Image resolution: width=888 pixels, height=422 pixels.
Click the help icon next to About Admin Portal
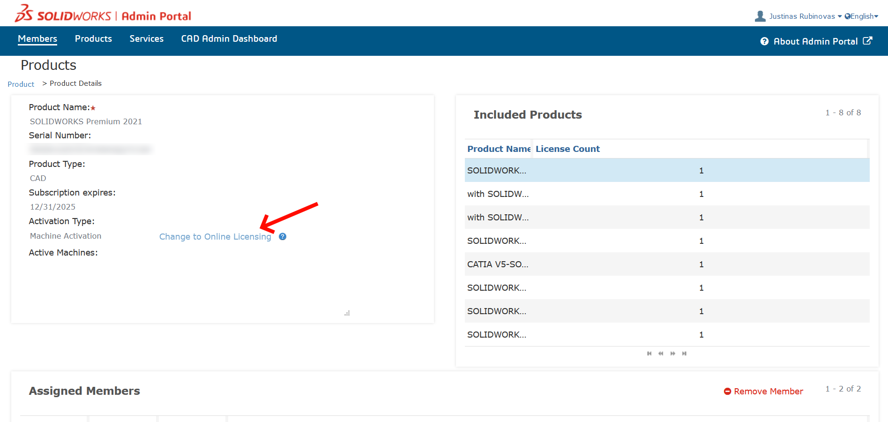pos(764,41)
